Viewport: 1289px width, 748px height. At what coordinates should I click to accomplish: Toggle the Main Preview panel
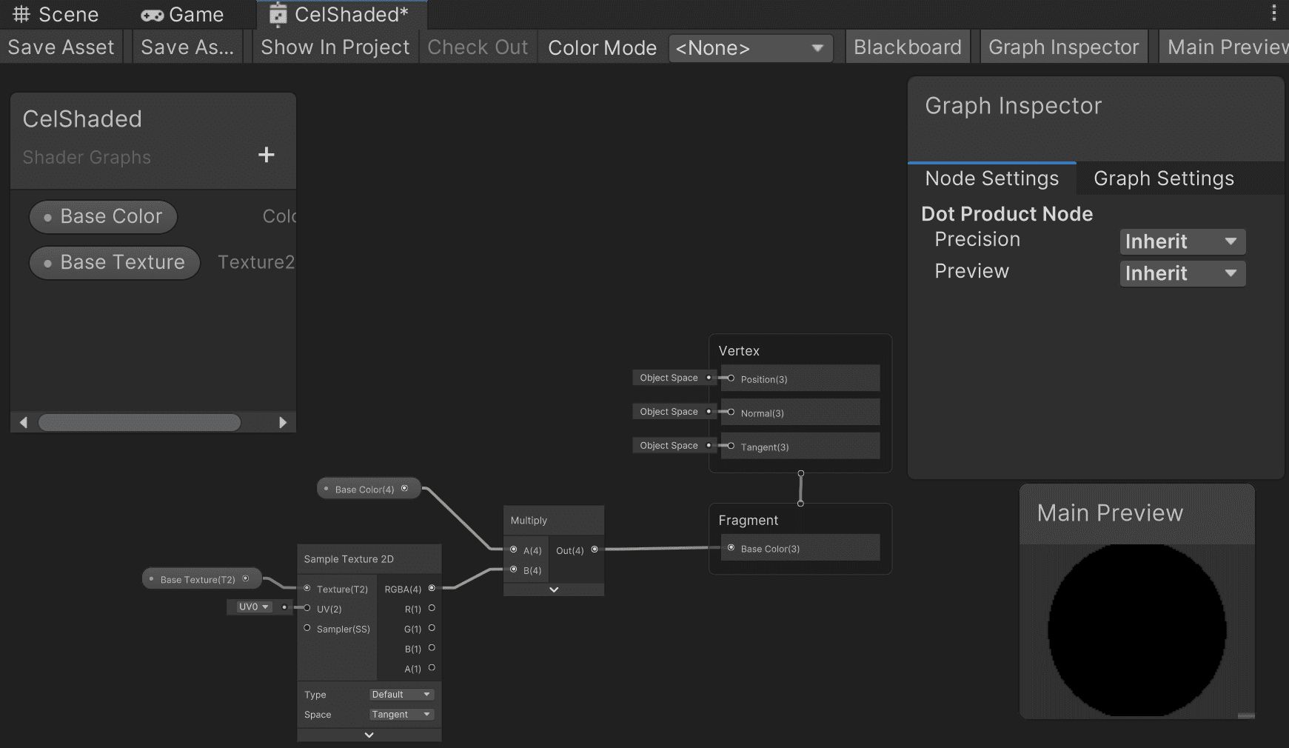click(x=1225, y=47)
